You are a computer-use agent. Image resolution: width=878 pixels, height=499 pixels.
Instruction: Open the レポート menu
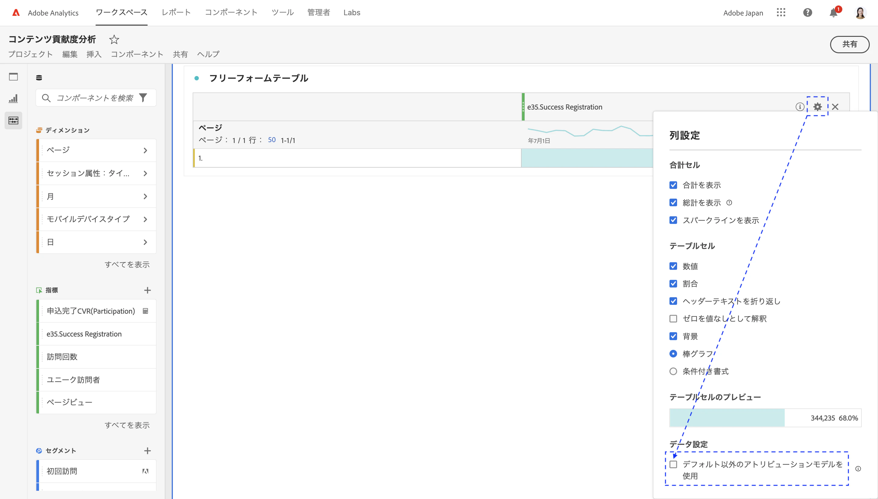176,12
